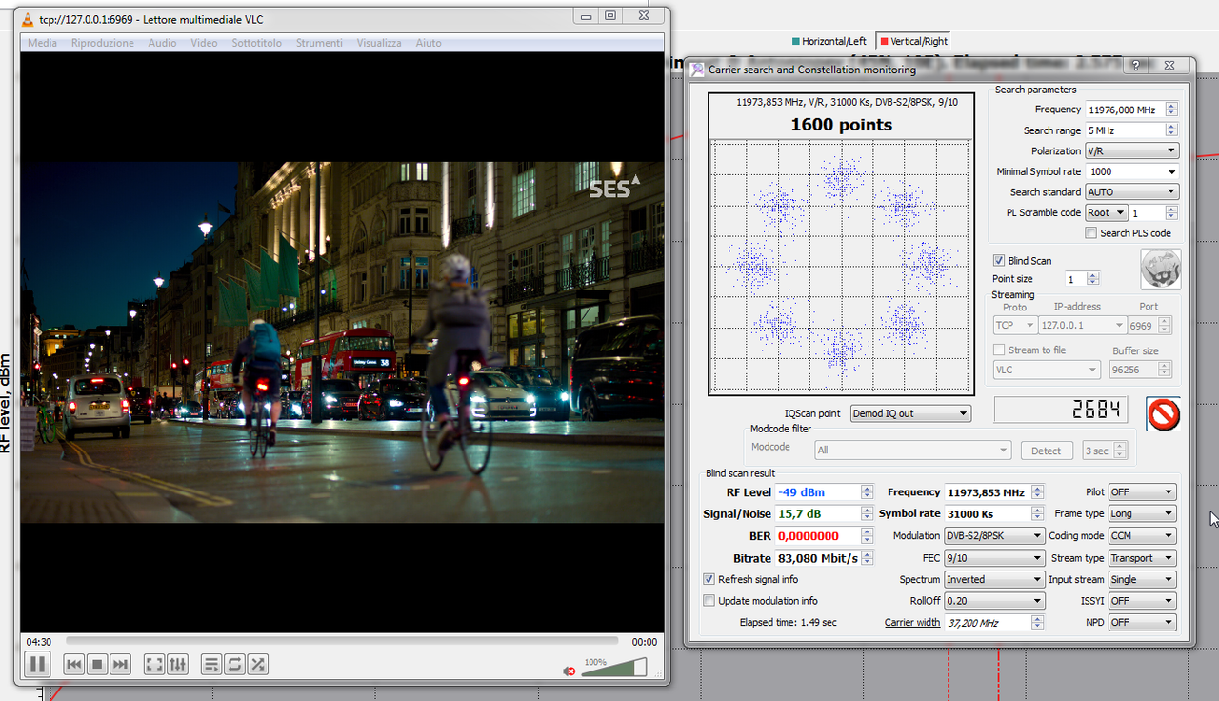Toggle Horizontal/Left legend entry
Viewport: 1219px width, 701px height.
tap(829, 42)
